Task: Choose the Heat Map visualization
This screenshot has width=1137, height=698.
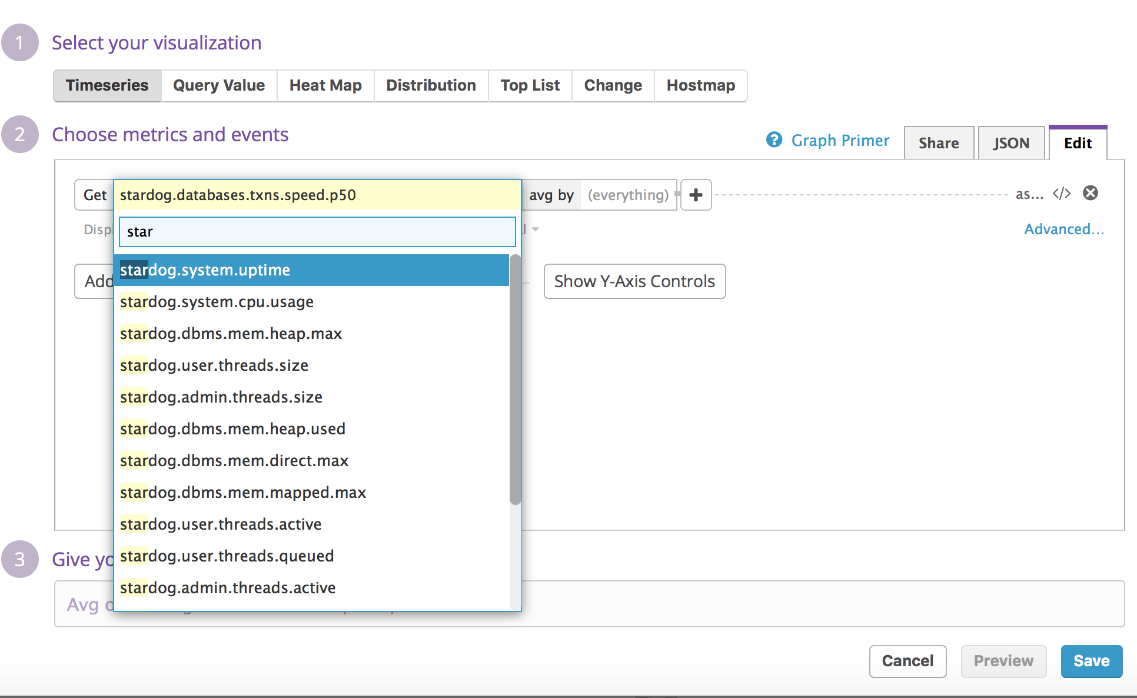Action: tap(325, 85)
